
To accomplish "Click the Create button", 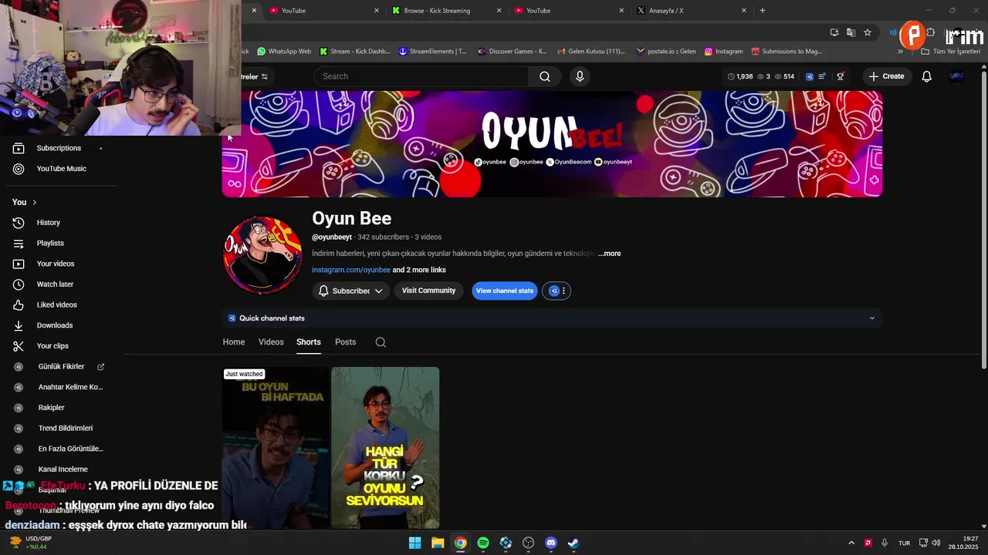I will [x=886, y=76].
